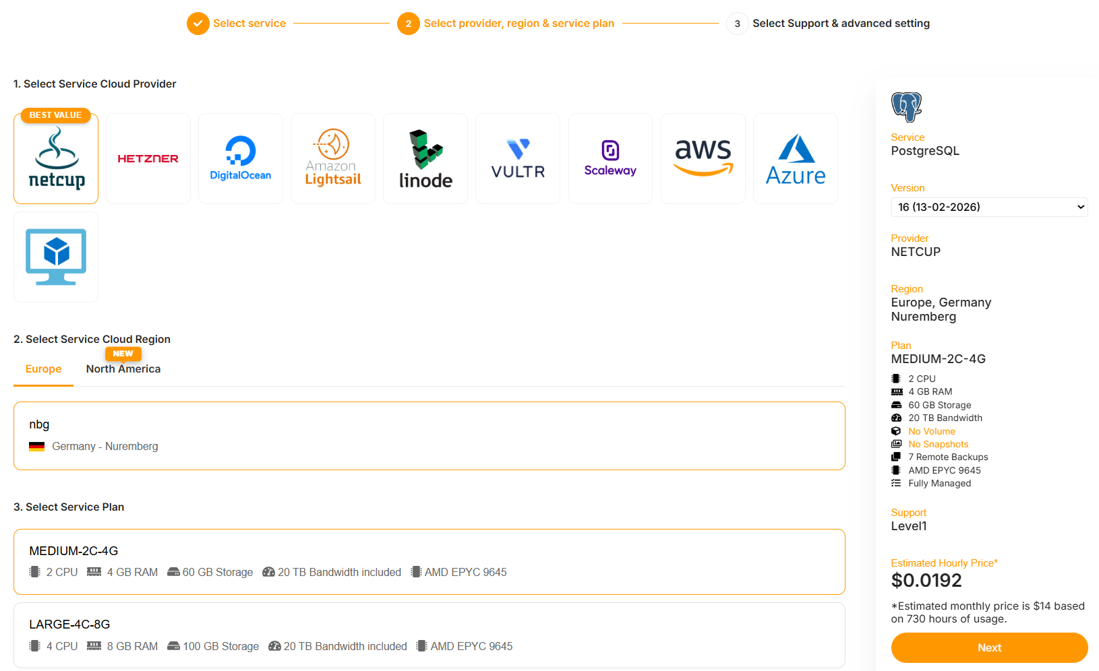Click the storage icon in MEDIUM-2C-4G plan
Screen dimensions: 1099x671
coord(173,572)
